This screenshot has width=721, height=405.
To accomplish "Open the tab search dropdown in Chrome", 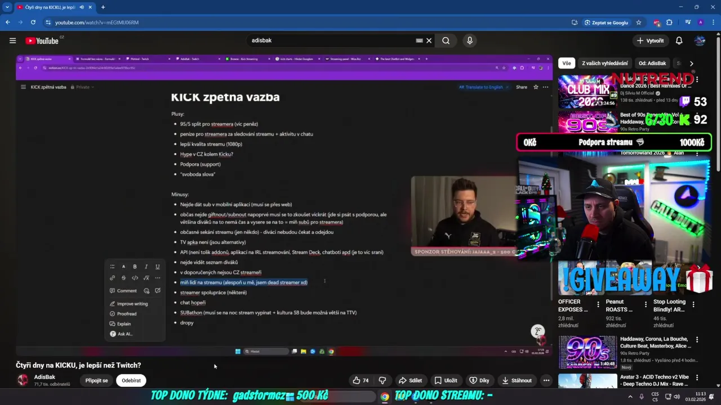I will (7, 7).
